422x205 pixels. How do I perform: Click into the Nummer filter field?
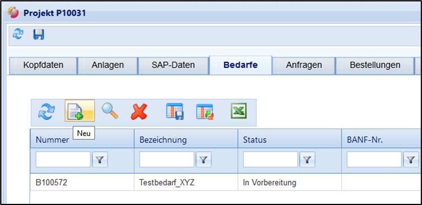point(63,160)
